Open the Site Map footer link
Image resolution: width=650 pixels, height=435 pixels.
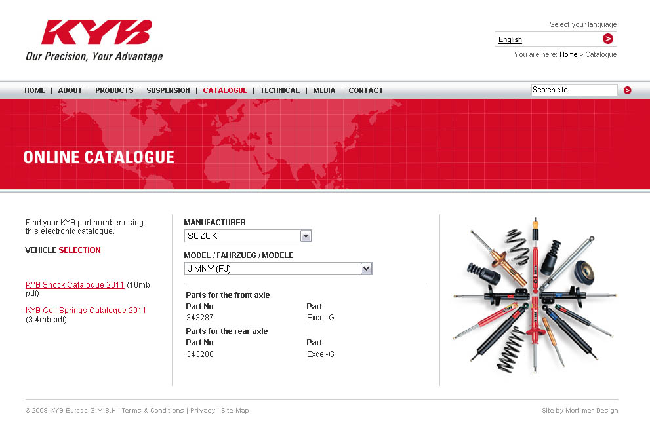click(x=235, y=411)
